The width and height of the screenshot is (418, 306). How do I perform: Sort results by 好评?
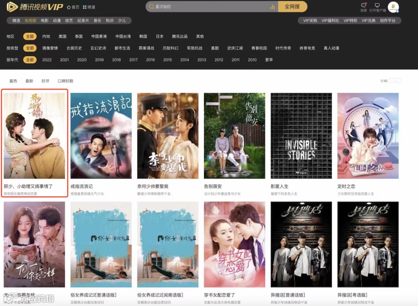[45, 81]
